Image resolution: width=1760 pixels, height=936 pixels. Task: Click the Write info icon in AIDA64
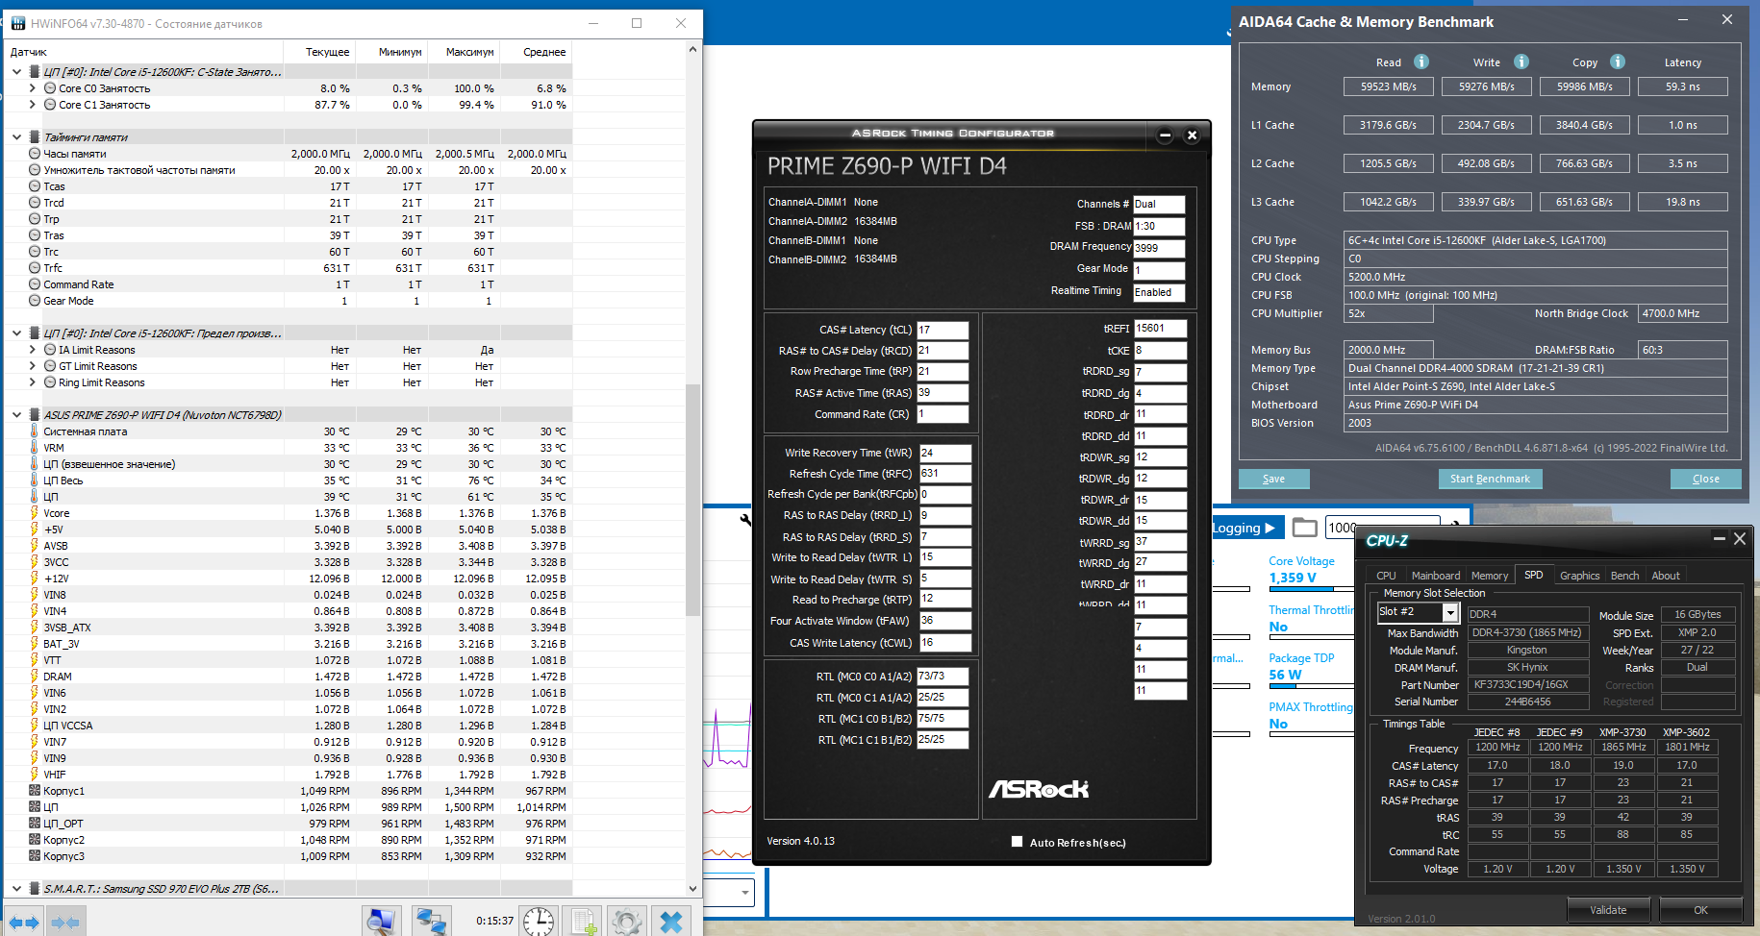pyautogui.click(x=1521, y=62)
